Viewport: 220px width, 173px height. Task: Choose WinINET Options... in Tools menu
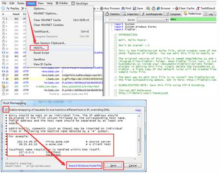(46, 13)
